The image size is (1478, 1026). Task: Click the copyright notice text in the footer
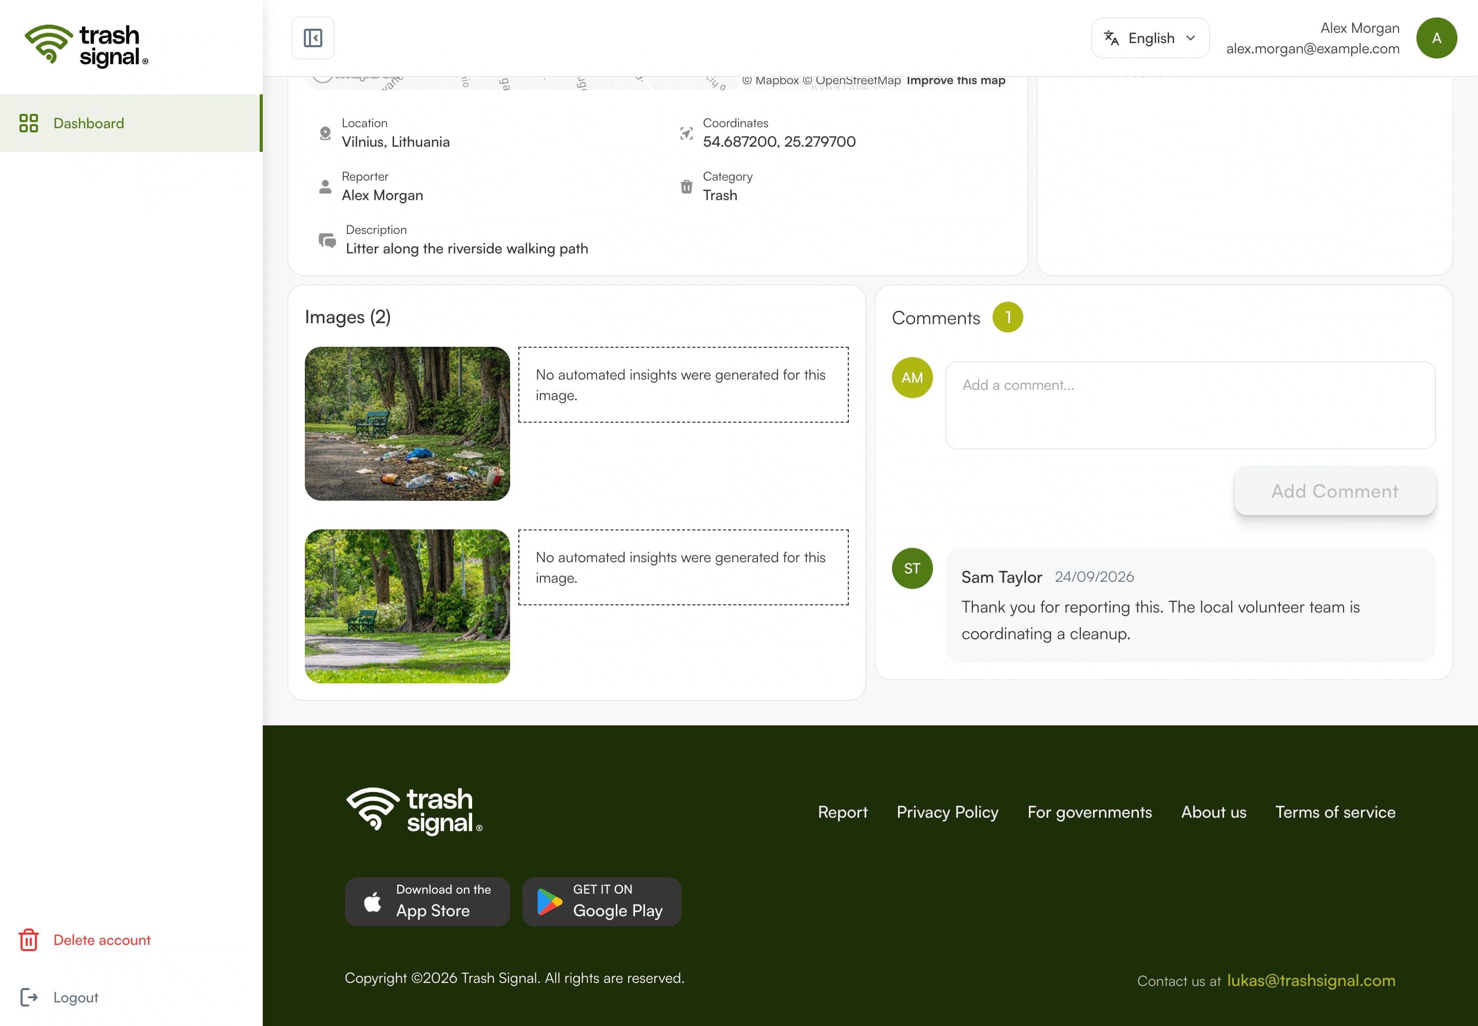click(515, 978)
